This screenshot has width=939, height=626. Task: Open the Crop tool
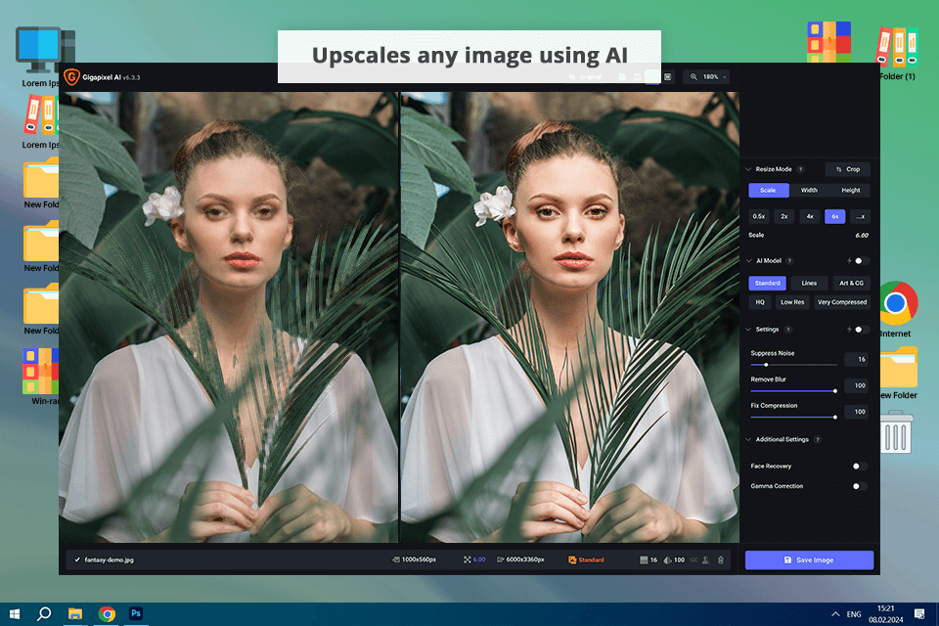[x=848, y=169]
